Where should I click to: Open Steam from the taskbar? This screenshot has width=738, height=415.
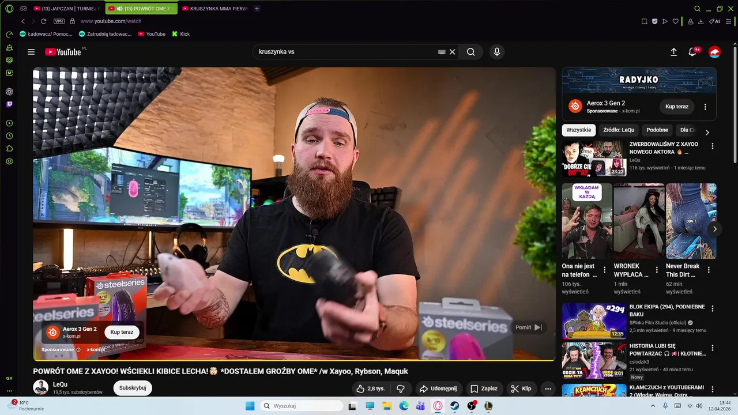coord(455,406)
